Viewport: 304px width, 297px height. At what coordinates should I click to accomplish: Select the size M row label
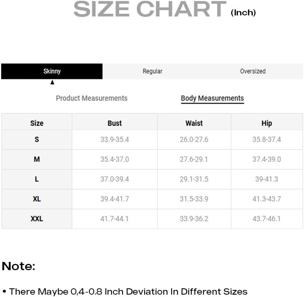point(37,159)
